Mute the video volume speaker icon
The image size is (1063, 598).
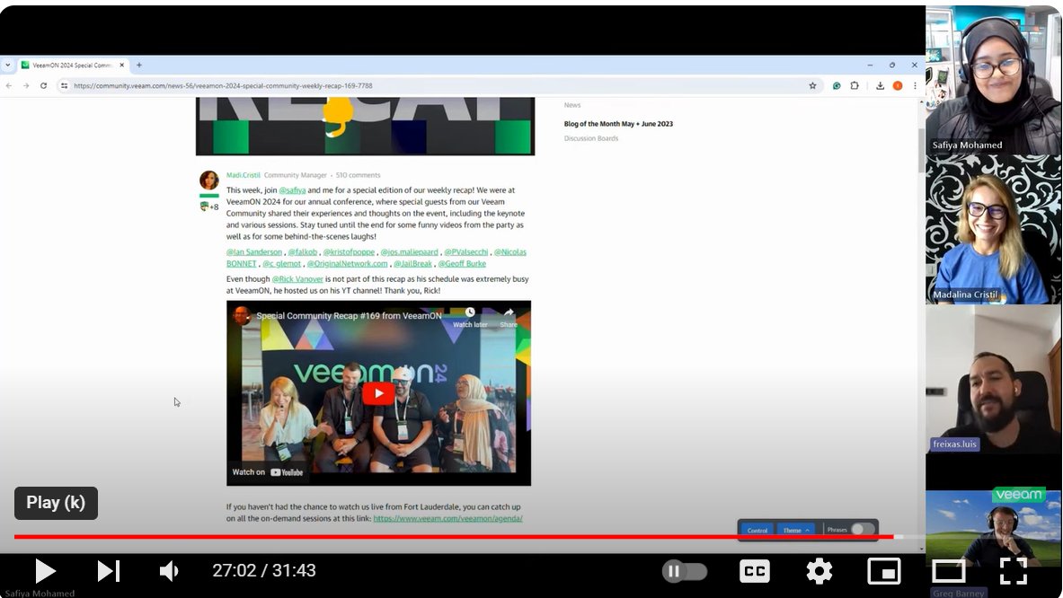pyautogui.click(x=169, y=571)
